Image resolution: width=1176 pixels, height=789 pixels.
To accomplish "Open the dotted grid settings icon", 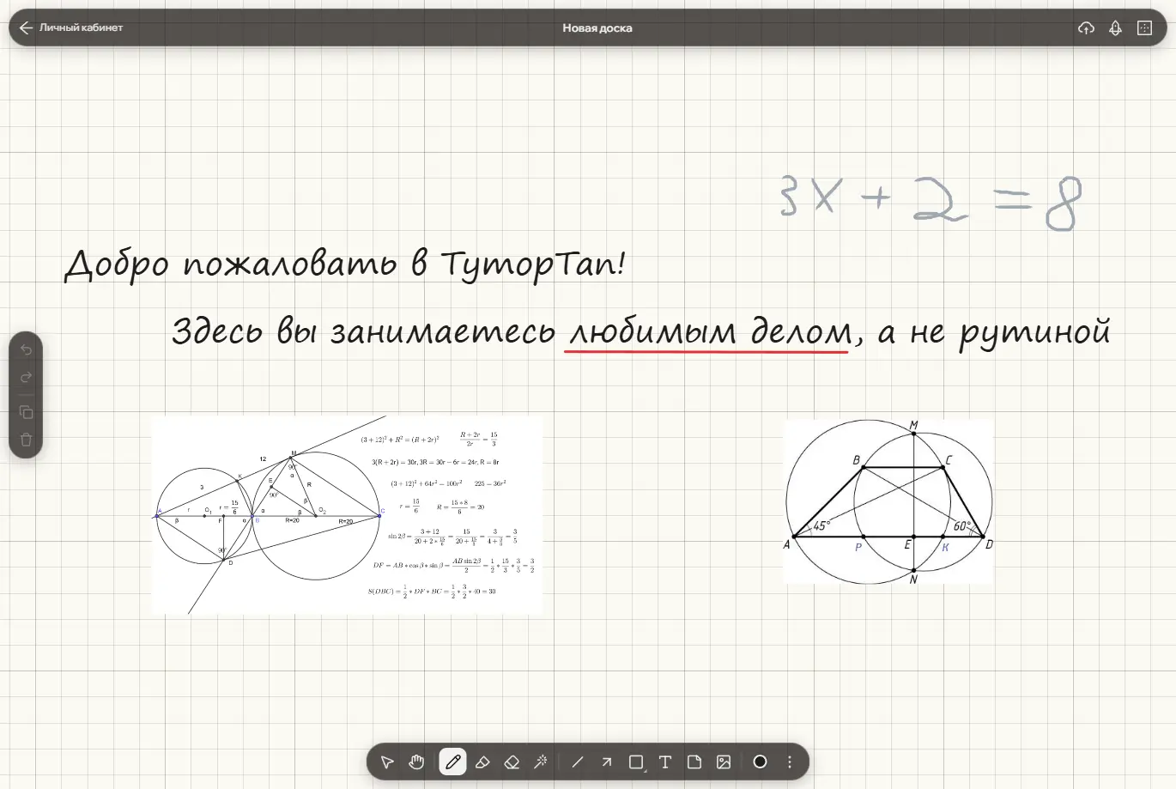I will tap(1144, 27).
